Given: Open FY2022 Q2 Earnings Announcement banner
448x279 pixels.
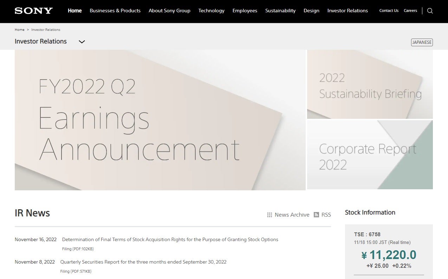Looking at the screenshot, I should coord(160,120).
